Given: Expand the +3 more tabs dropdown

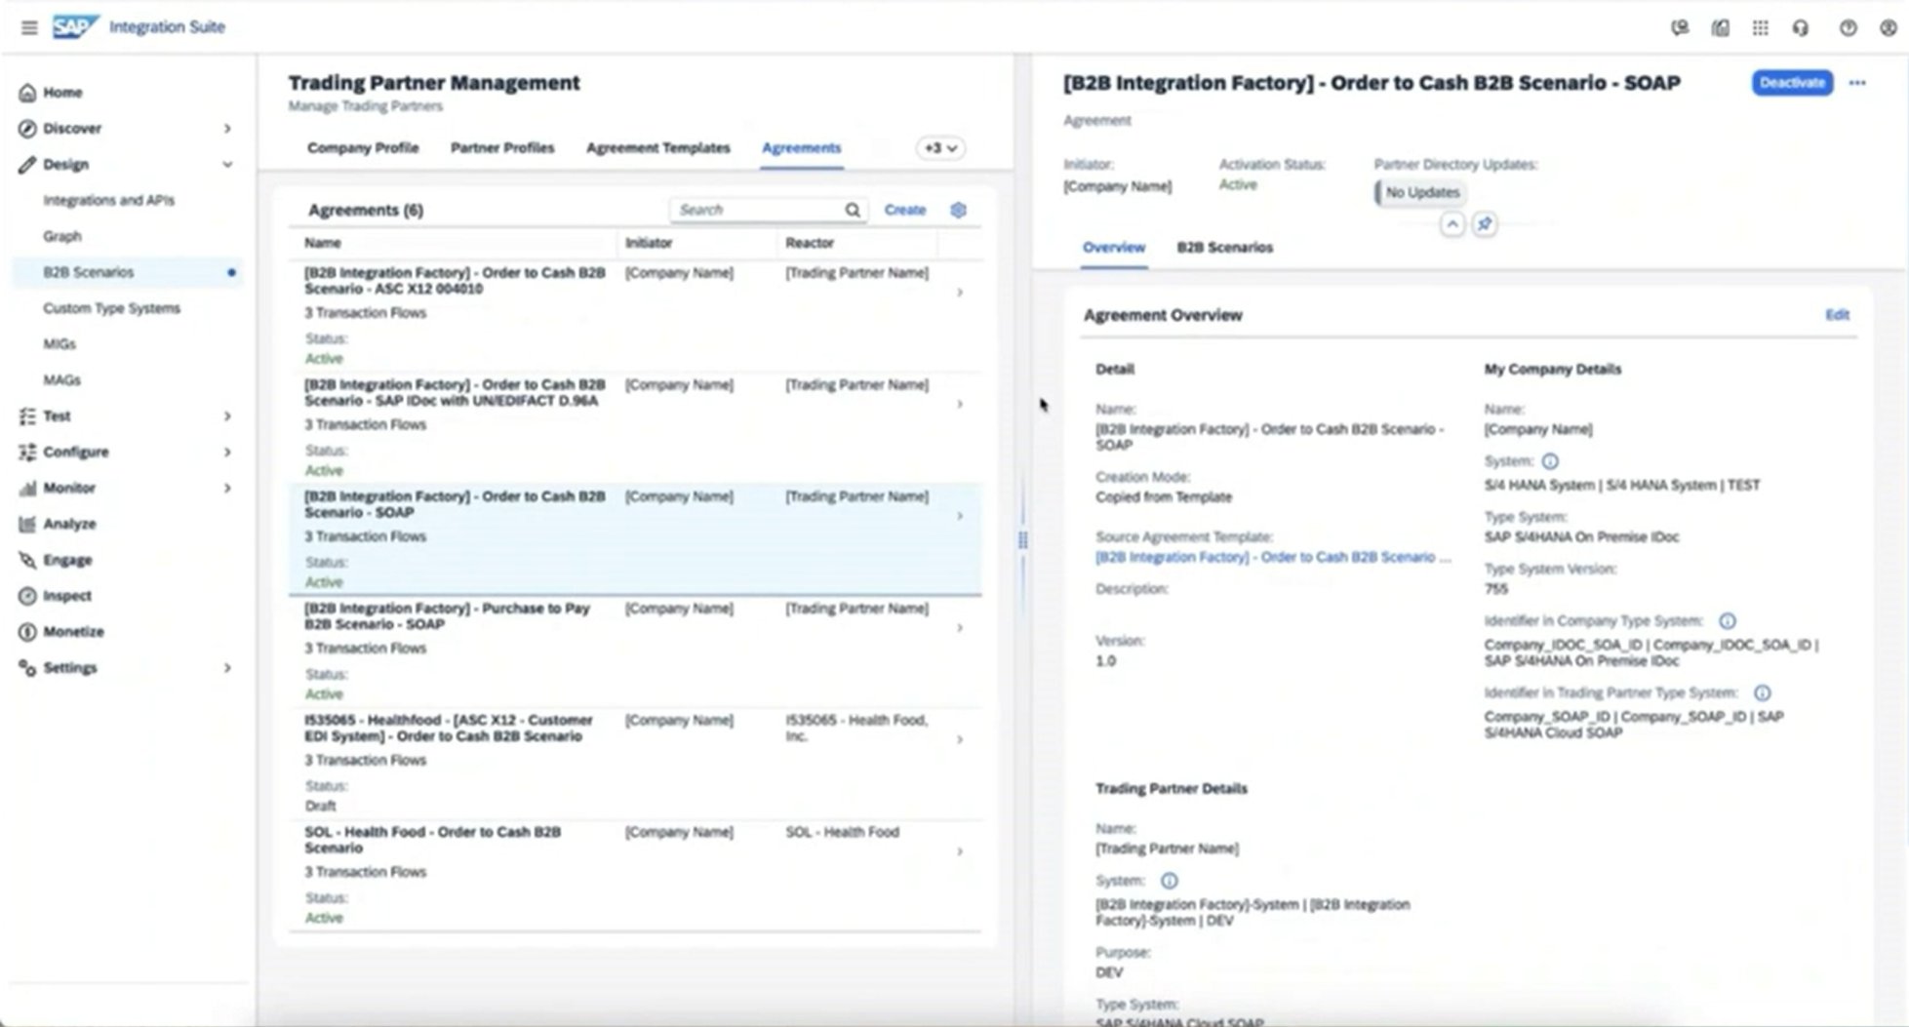Looking at the screenshot, I should tap(940, 148).
